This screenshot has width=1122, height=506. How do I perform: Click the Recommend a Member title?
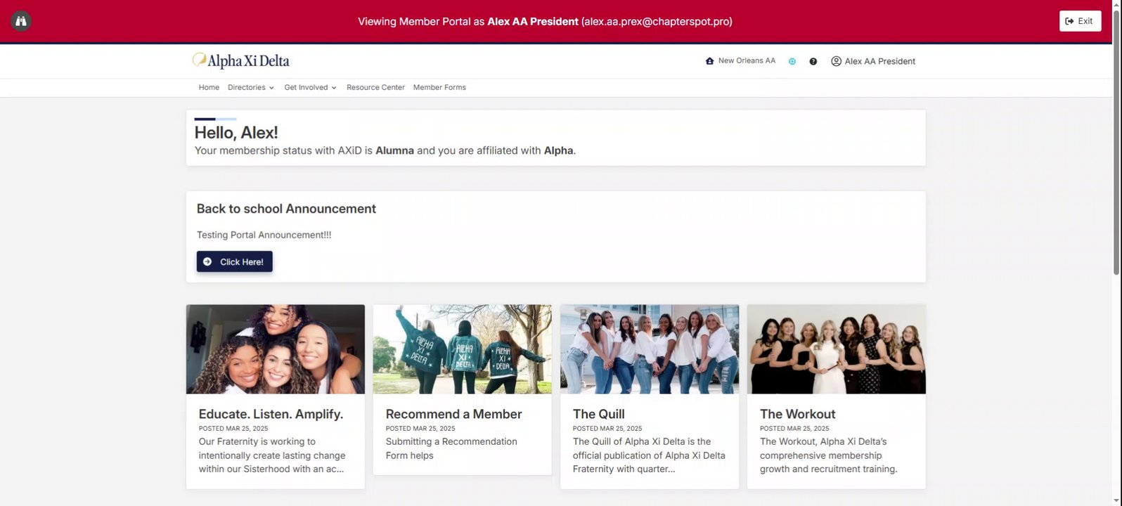[453, 414]
